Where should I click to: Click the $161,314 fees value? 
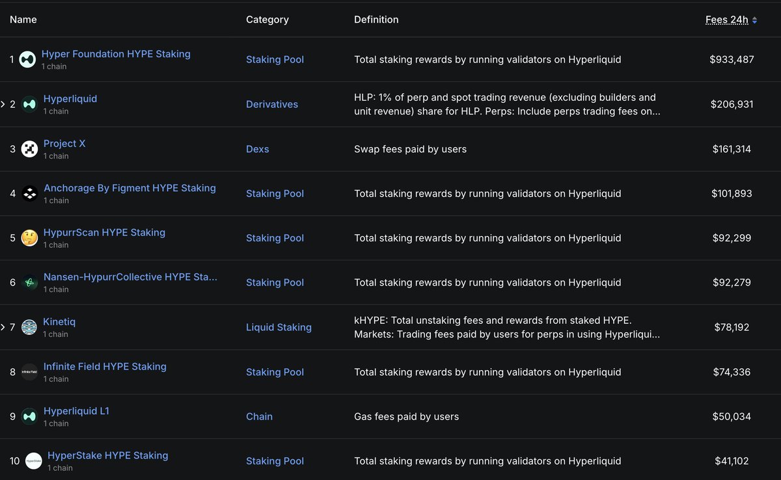point(732,149)
